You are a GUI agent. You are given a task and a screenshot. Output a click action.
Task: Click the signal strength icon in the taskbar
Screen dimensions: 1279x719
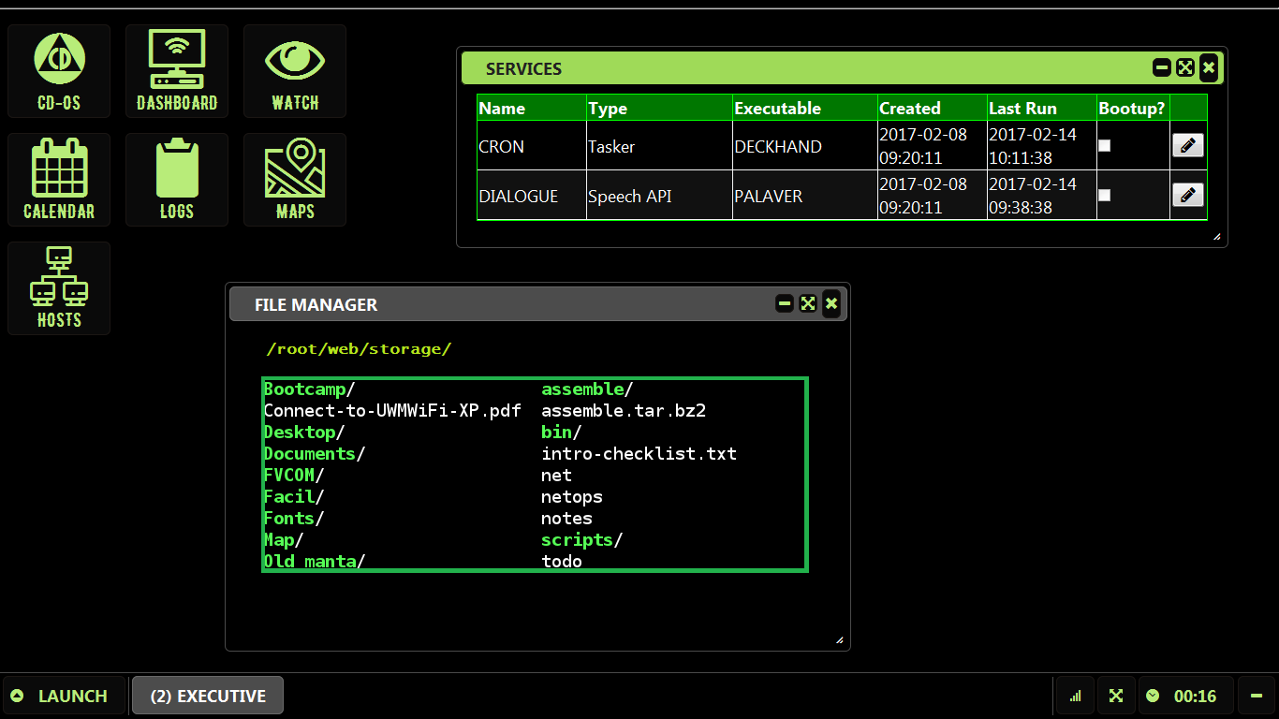[1075, 696]
